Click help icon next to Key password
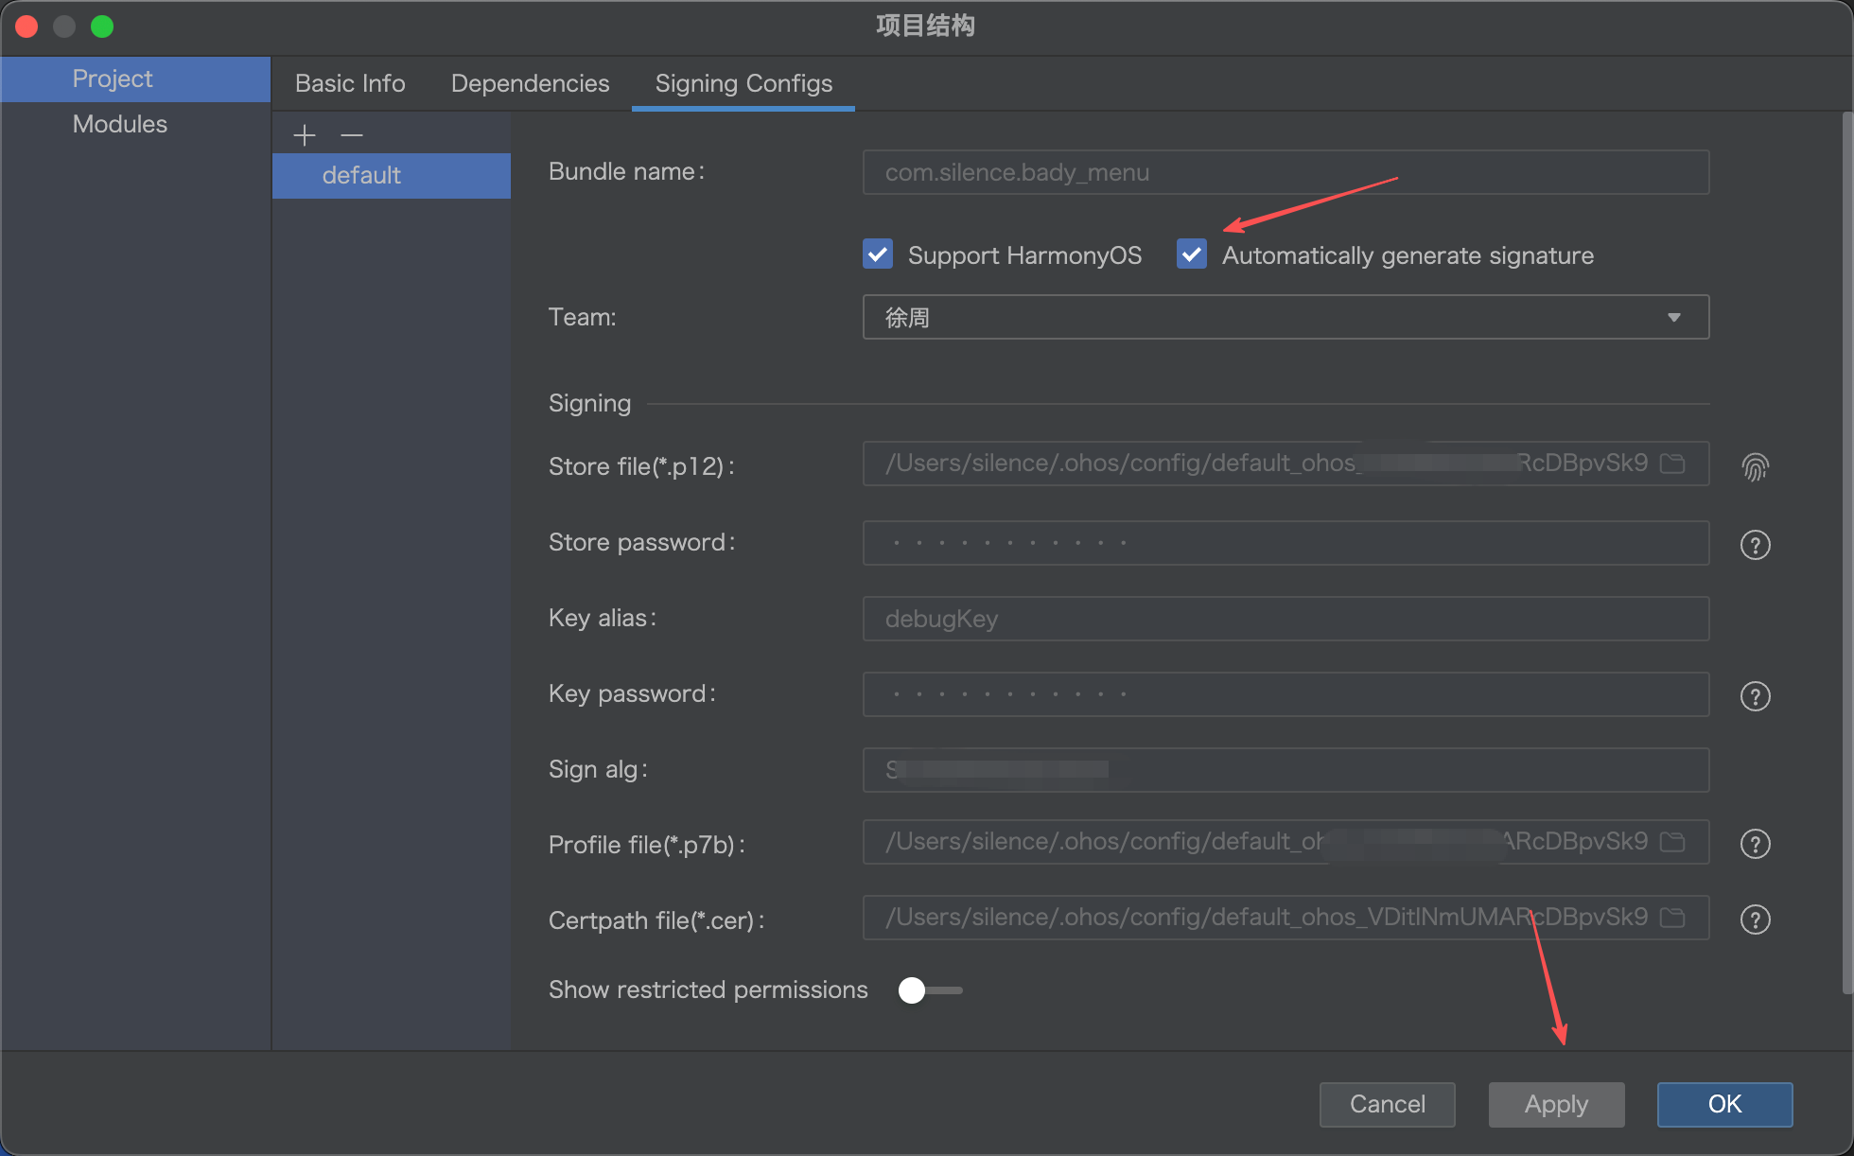The image size is (1854, 1156). tap(1755, 696)
